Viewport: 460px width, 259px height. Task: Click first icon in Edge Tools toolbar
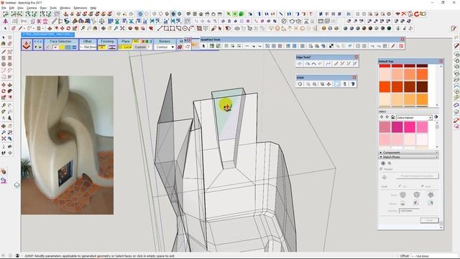click(x=300, y=63)
